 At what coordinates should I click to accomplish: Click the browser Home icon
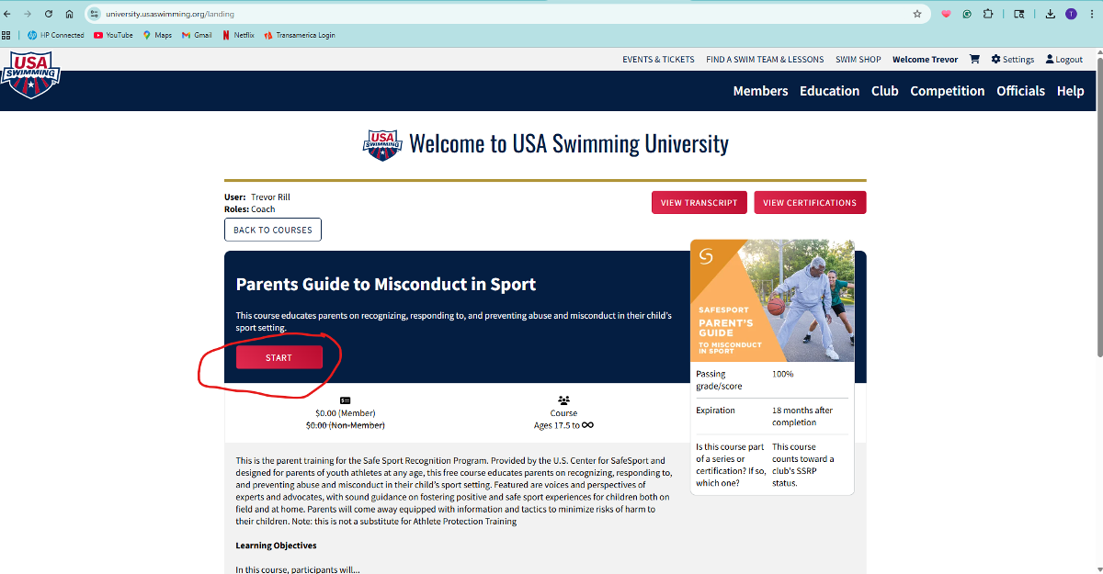tap(69, 14)
